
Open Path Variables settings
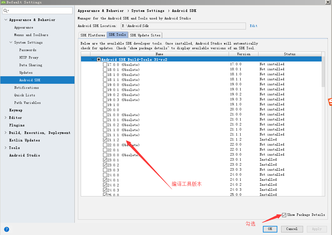(x=27, y=103)
